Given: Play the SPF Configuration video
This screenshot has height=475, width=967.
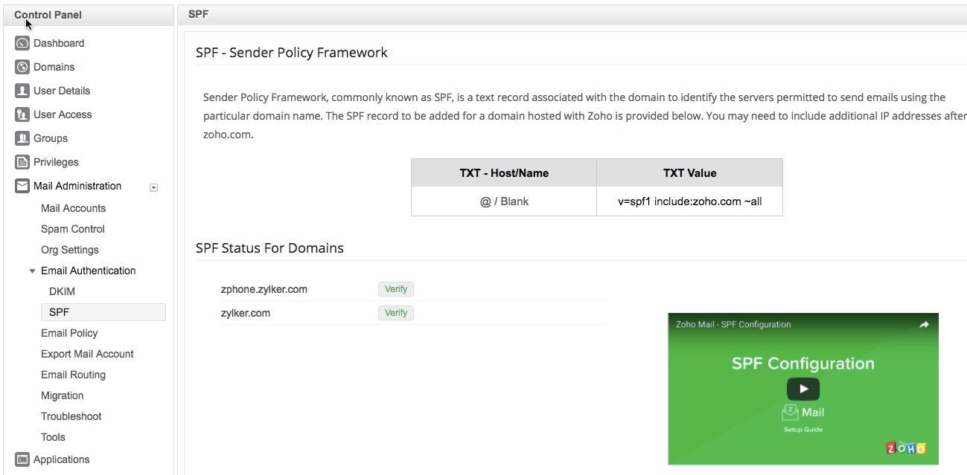Looking at the screenshot, I should [x=802, y=389].
